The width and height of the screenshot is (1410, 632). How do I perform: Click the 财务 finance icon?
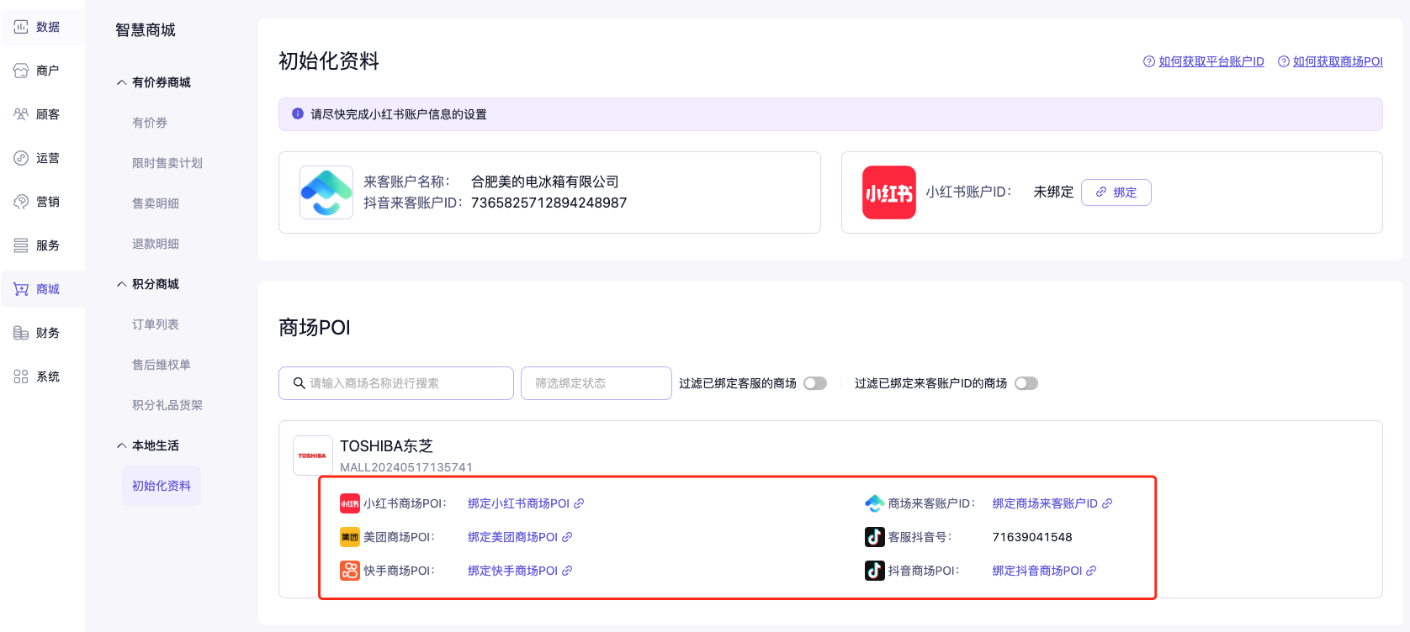point(21,333)
